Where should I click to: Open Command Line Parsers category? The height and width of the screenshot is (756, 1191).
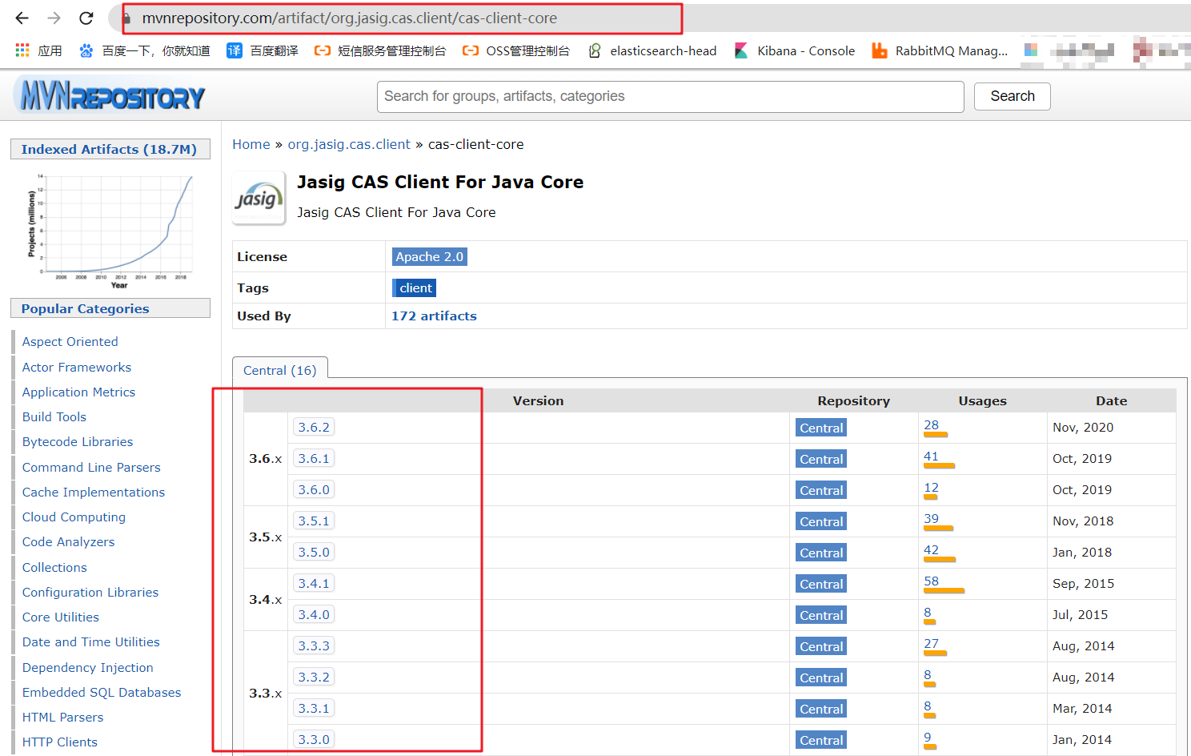coord(91,467)
